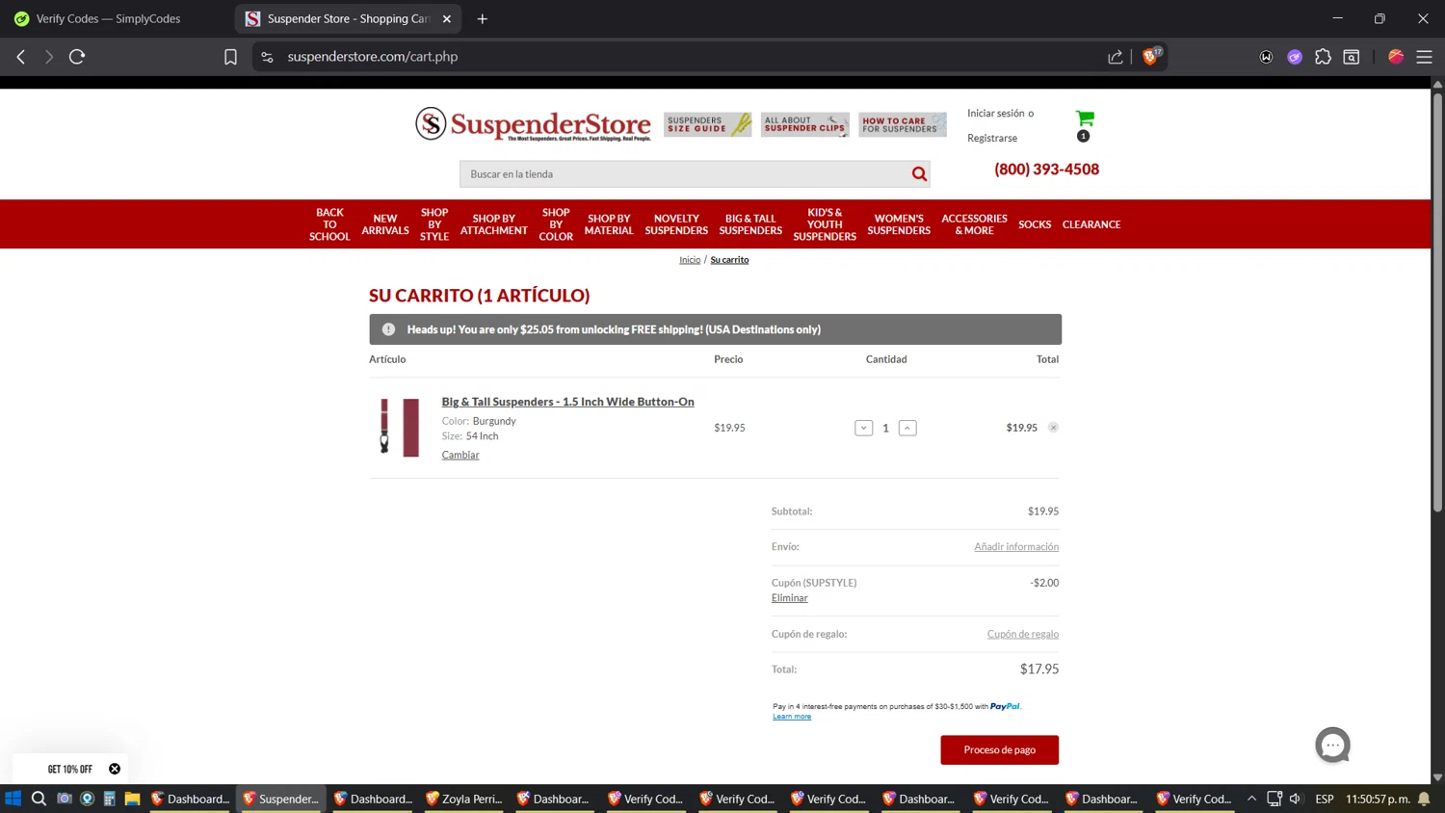The width and height of the screenshot is (1445, 813).
Task: Open Big & Tall Suspenders menu
Action: (x=750, y=224)
